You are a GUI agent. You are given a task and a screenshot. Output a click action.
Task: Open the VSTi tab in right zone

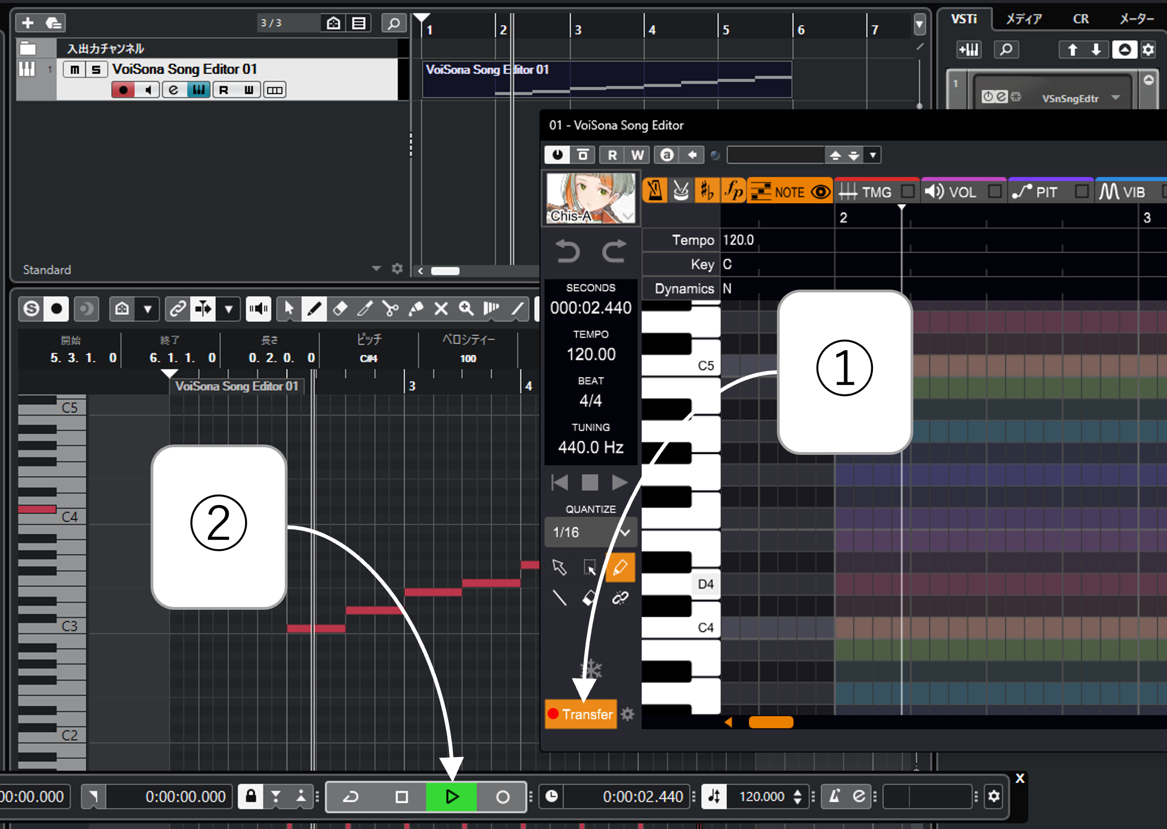[x=964, y=19]
